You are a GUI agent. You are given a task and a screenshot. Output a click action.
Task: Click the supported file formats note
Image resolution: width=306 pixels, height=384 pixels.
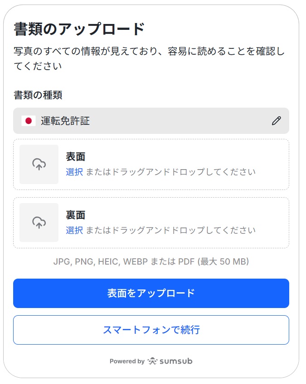[x=151, y=261]
